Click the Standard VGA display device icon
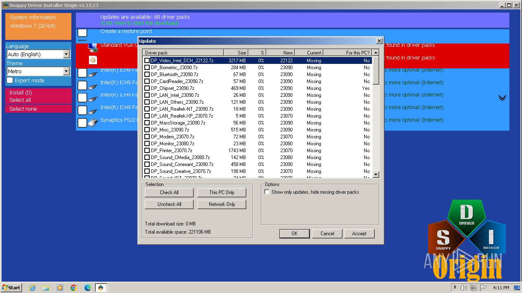This screenshot has width=522, height=293. (93, 47)
